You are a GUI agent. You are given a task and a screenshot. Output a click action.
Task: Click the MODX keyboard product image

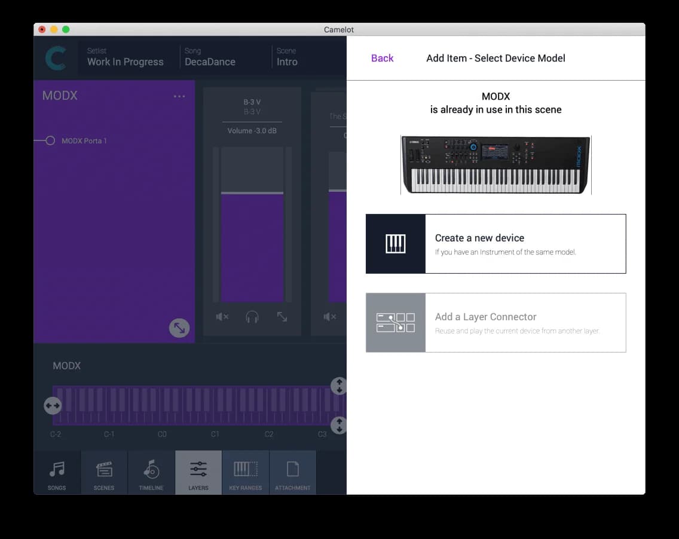tap(496, 165)
